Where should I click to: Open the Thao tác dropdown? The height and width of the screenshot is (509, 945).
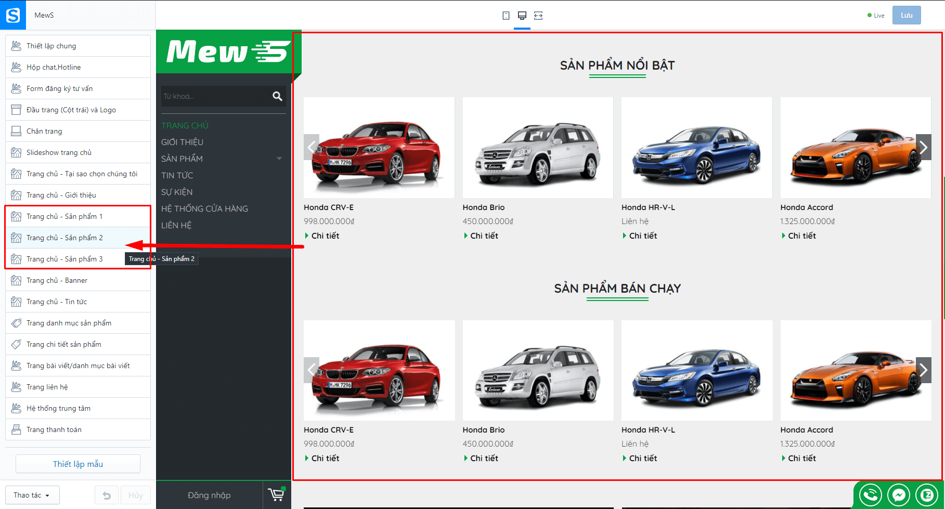pyautogui.click(x=32, y=495)
